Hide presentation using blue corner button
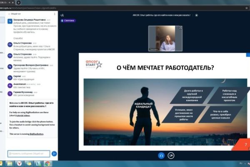 pos(248,55)
